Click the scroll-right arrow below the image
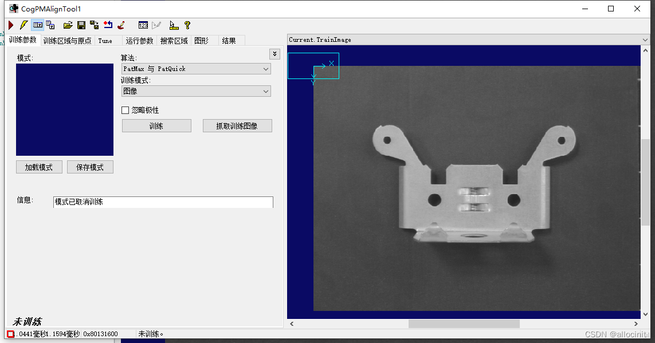This screenshot has height=343, width=655. [636, 324]
